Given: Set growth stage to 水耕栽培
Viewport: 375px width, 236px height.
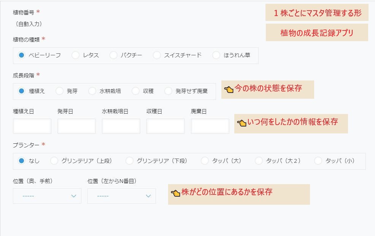Looking at the screenshot, I should (92, 91).
